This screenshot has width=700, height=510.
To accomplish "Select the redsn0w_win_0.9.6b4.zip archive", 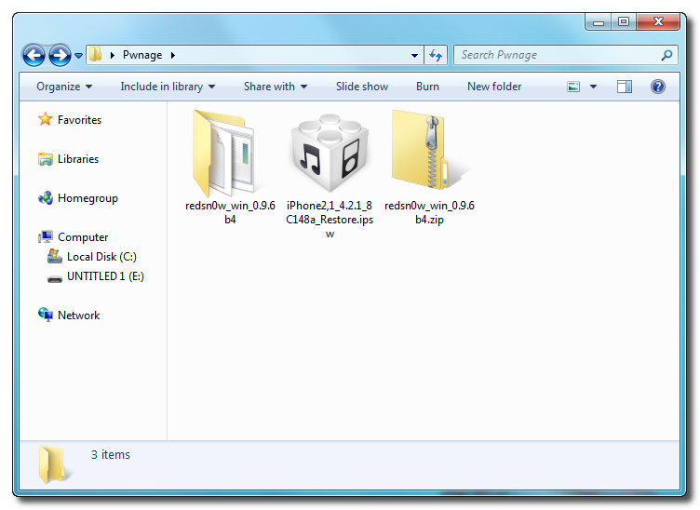I will coord(429,154).
